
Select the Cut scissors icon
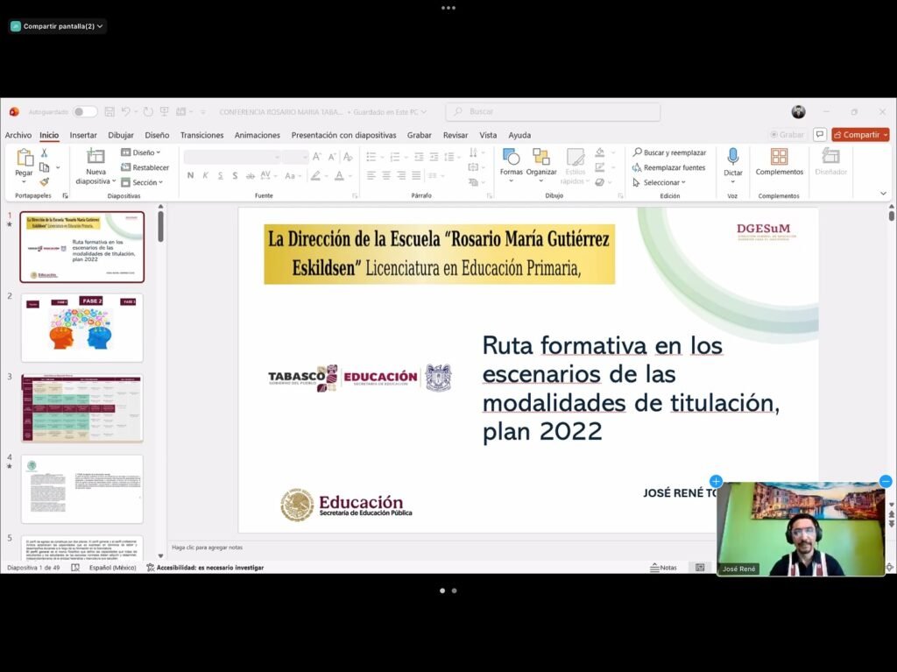(45, 152)
